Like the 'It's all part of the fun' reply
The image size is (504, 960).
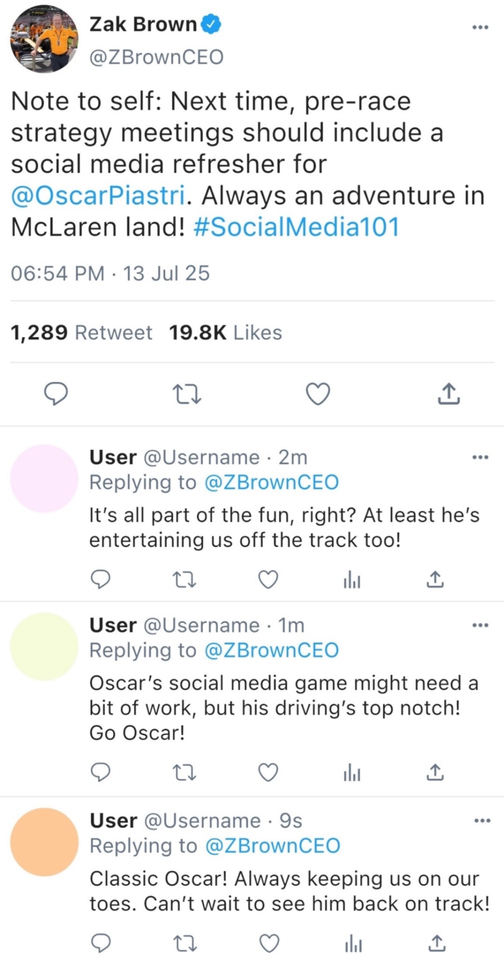[268, 579]
